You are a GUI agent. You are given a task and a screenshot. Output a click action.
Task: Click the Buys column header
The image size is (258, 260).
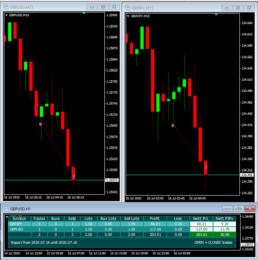[x=56, y=218]
